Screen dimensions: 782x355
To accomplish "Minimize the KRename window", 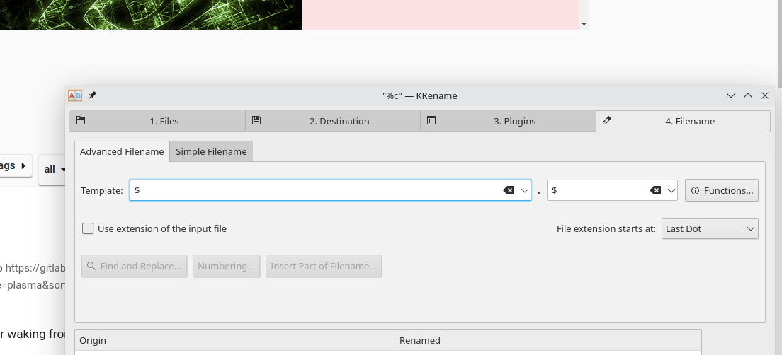I will tap(731, 95).
